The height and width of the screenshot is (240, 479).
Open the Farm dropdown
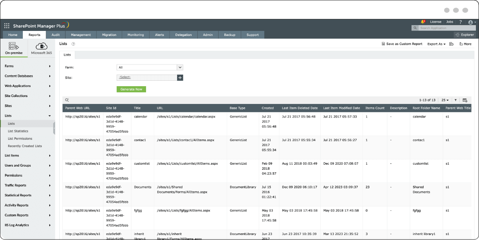pyautogui.click(x=150, y=67)
